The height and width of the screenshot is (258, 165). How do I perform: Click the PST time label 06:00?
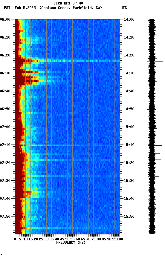(x=5, y=19)
